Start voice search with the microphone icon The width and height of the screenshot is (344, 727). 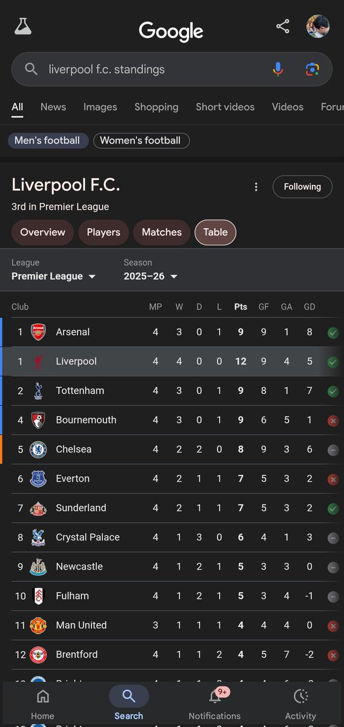[x=278, y=69]
